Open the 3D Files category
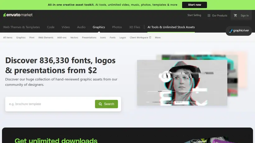 tap(134, 27)
